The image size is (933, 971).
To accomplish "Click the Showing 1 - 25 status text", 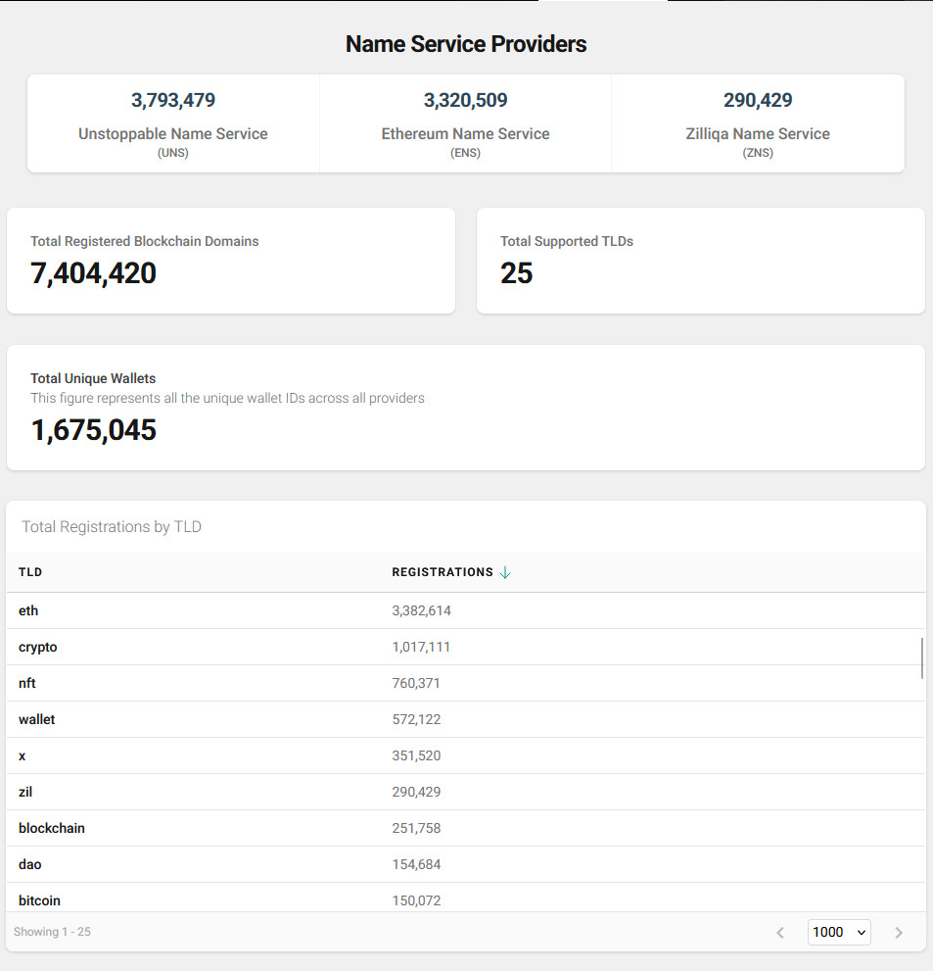I will pyautogui.click(x=52, y=932).
